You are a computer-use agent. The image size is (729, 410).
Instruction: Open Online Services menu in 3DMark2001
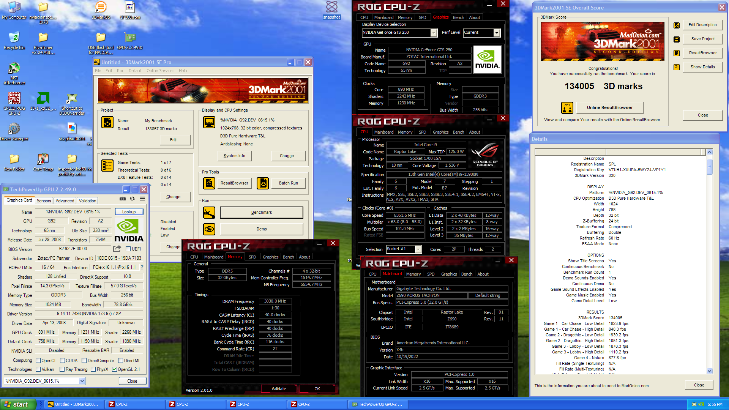[160, 71]
